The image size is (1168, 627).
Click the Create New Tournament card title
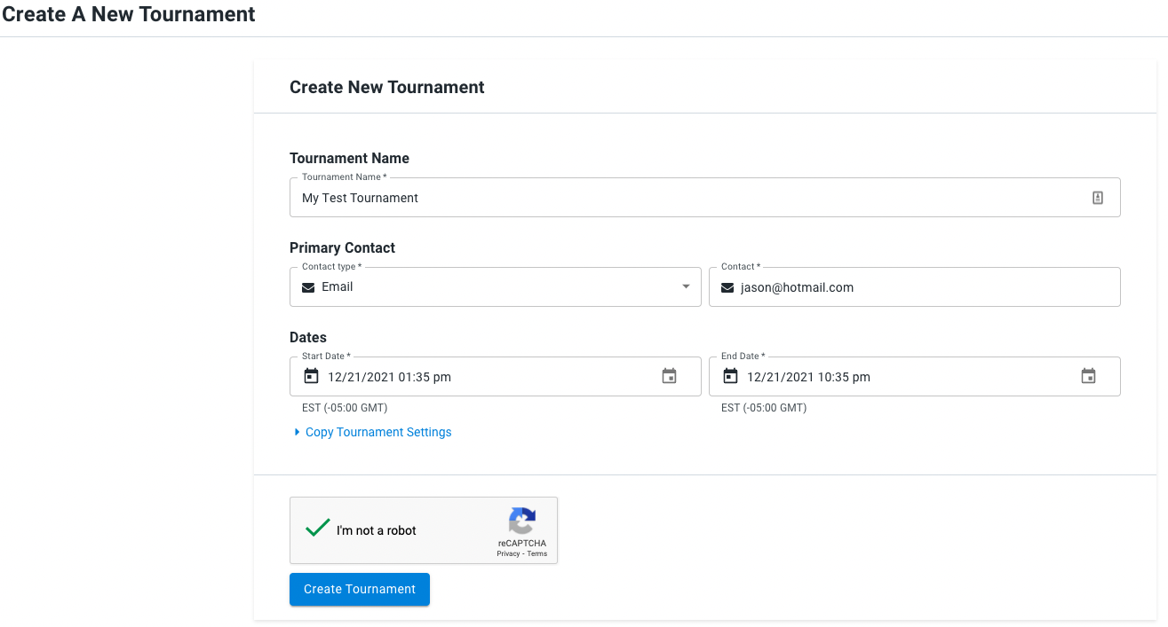click(387, 87)
